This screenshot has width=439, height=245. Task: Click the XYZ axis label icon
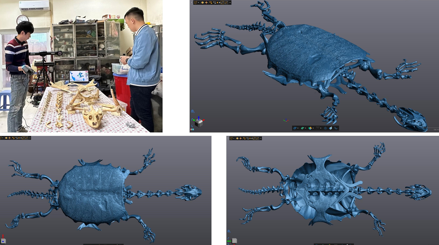point(192,129)
